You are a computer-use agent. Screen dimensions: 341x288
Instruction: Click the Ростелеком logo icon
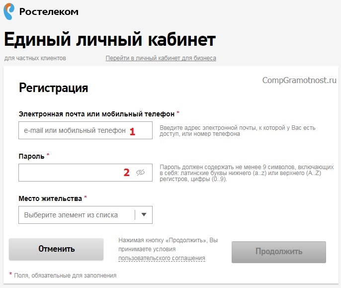9,11
